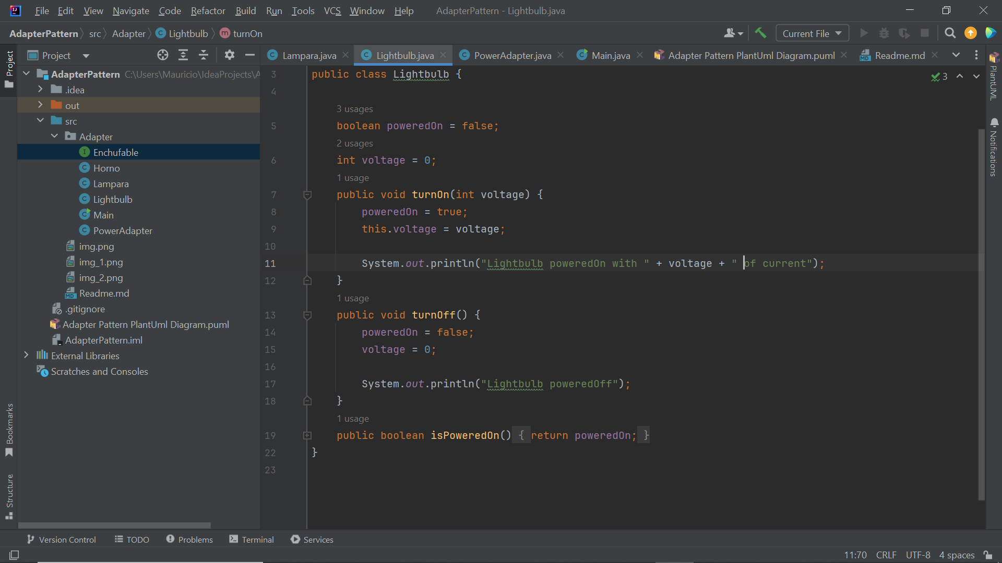The height and width of the screenshot is (563, 1002).
Task: Unfold the isPoweredOn method body
Action: pos(307,436)
